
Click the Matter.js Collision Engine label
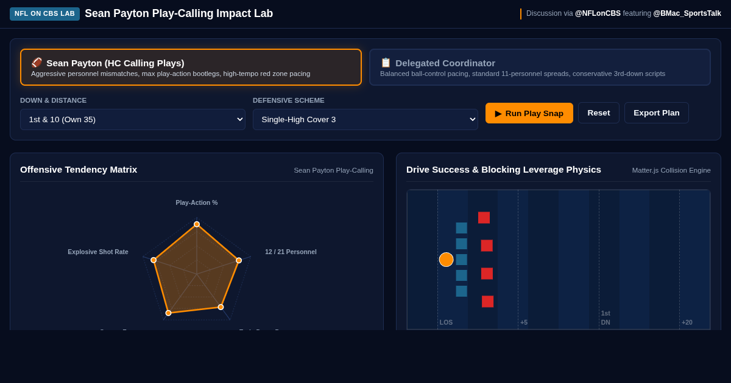671,170
